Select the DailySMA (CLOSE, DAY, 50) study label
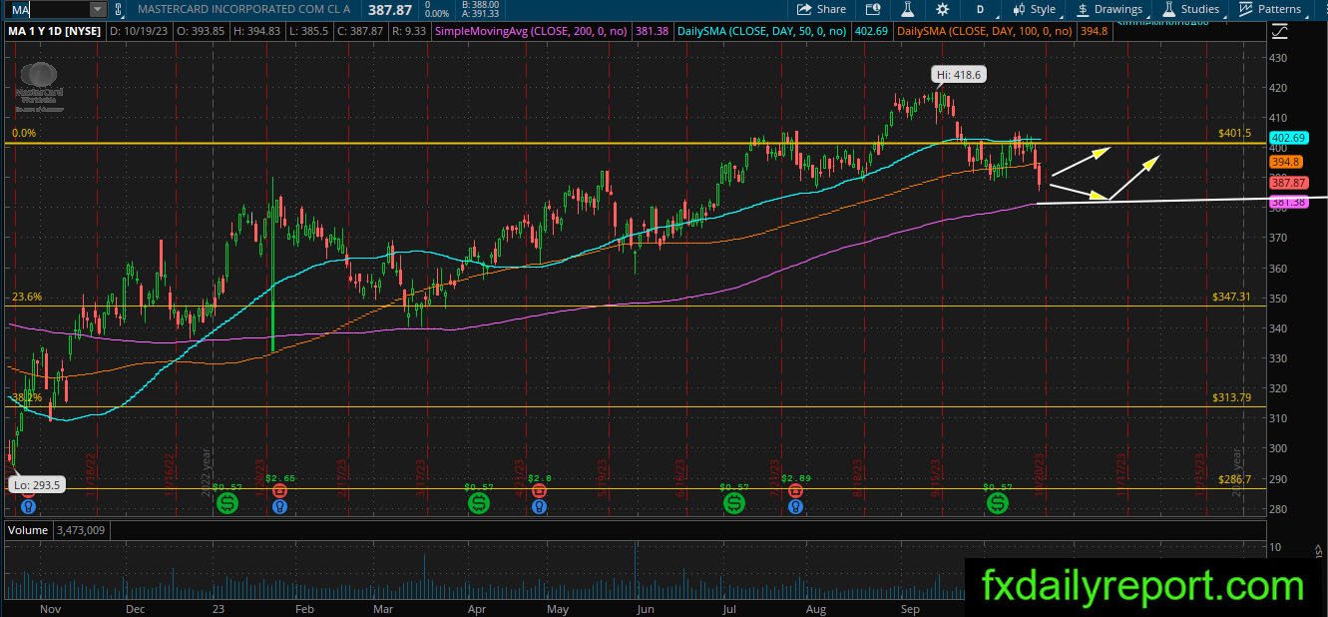 click(x=761, y=31)
